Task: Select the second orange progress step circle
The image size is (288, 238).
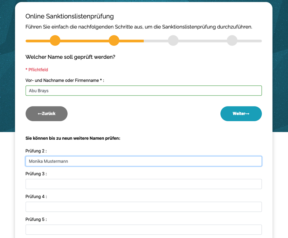Action: pyautogui.click(x=114, y=40)
